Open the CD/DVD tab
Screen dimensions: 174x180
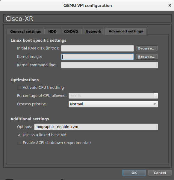coord(71,31)
